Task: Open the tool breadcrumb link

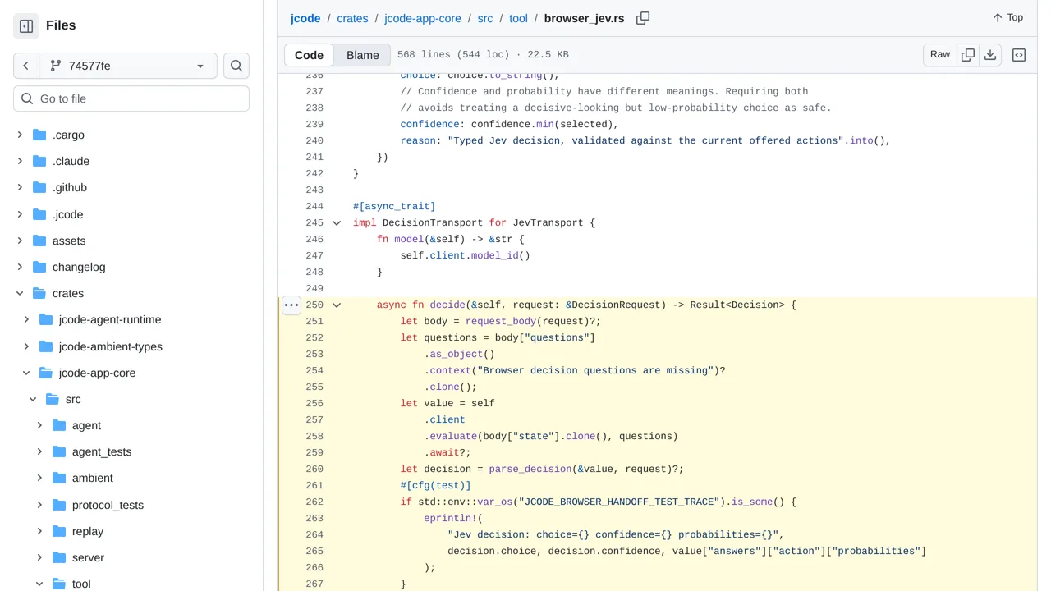Action: click(518, 18)
